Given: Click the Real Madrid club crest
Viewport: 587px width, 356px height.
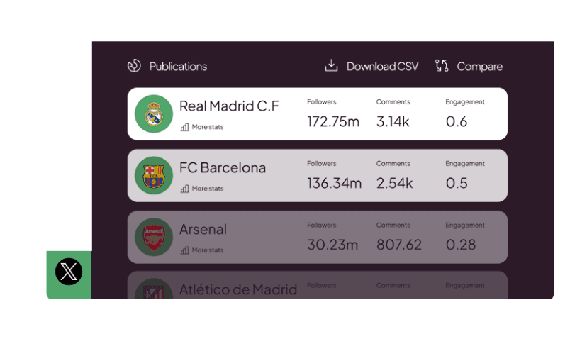Looking at the screenshot, I should click(154, 113).
